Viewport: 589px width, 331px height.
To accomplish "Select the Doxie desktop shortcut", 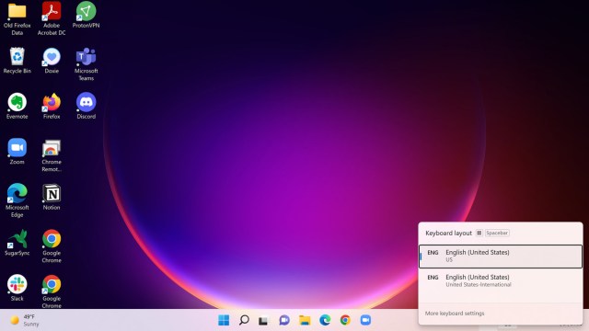I will coord(52,61).
